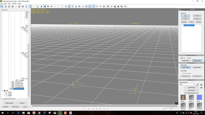Click the Home view house icon
The height and width of the screenshot is (115, 205).
(38, 6)
